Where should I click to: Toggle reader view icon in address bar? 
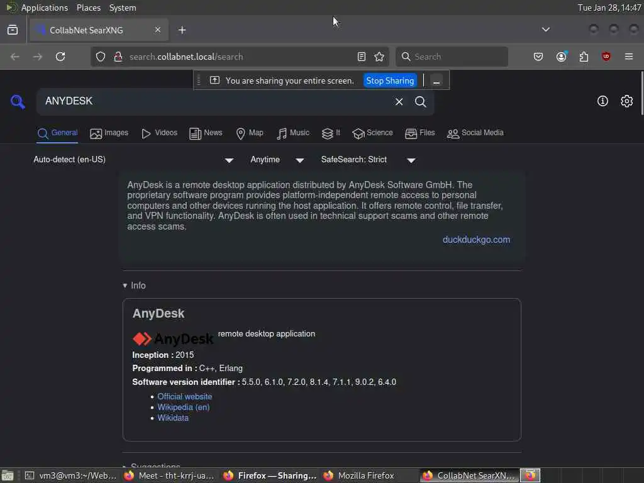(362, 57)
